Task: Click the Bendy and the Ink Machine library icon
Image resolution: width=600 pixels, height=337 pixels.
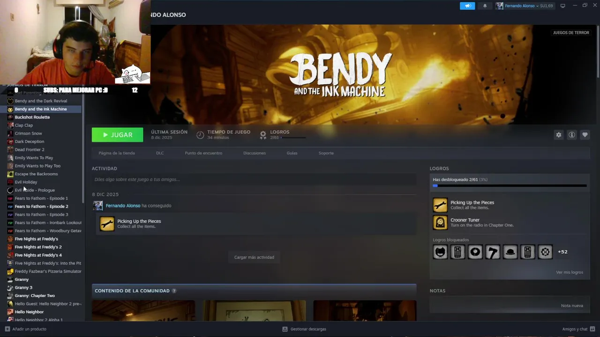Action: pyautogui.click(x=10, y=109)
